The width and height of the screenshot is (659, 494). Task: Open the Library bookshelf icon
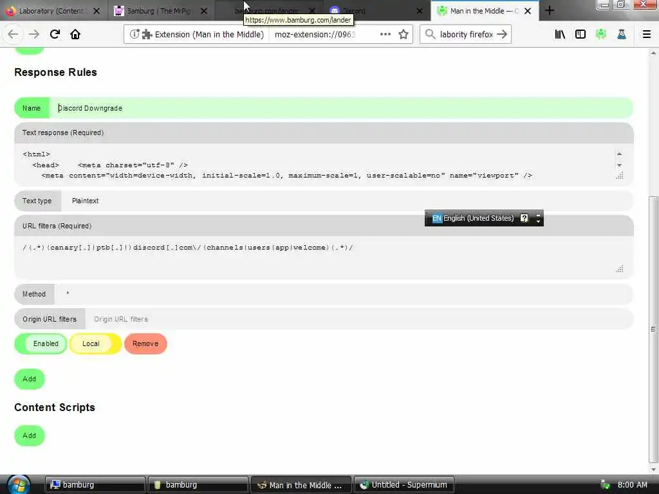pos(560,35)
